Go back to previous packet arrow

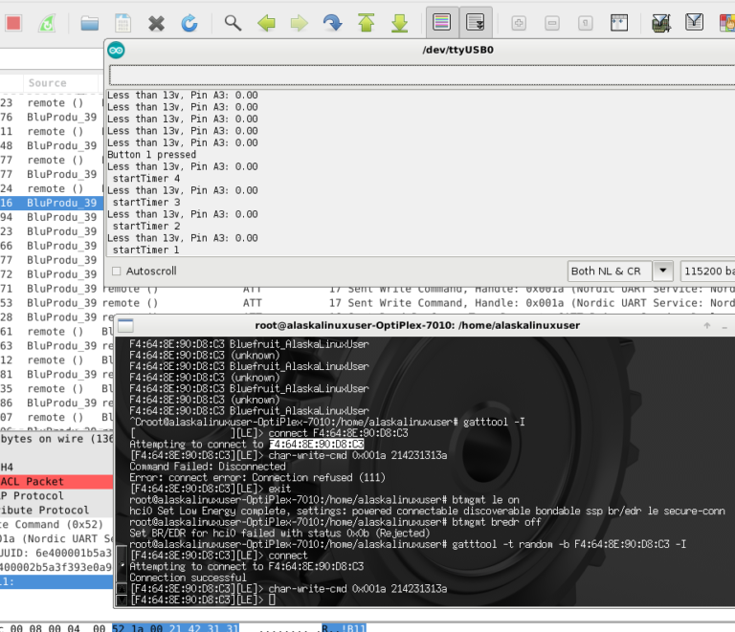[x=266, y=22]
